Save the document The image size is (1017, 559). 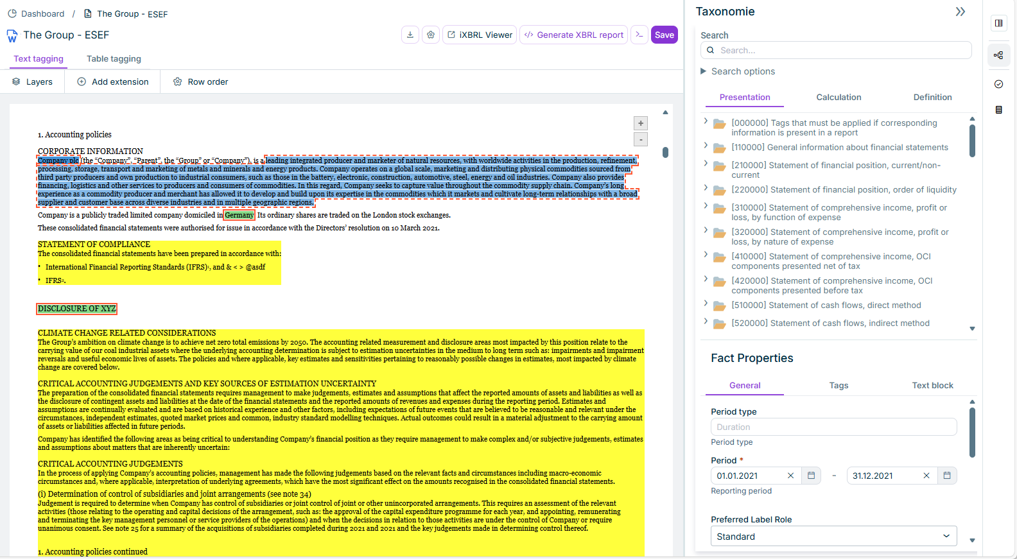click(x=665, y=35)
